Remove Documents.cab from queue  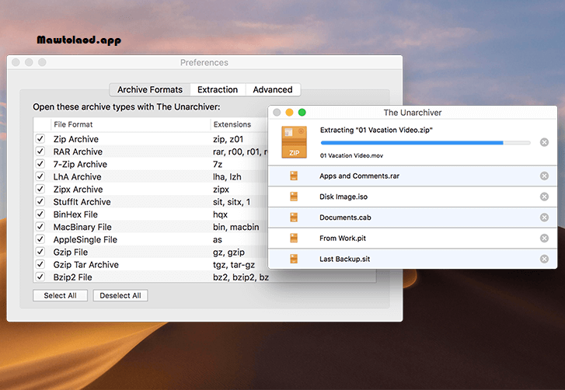point(544,218)
